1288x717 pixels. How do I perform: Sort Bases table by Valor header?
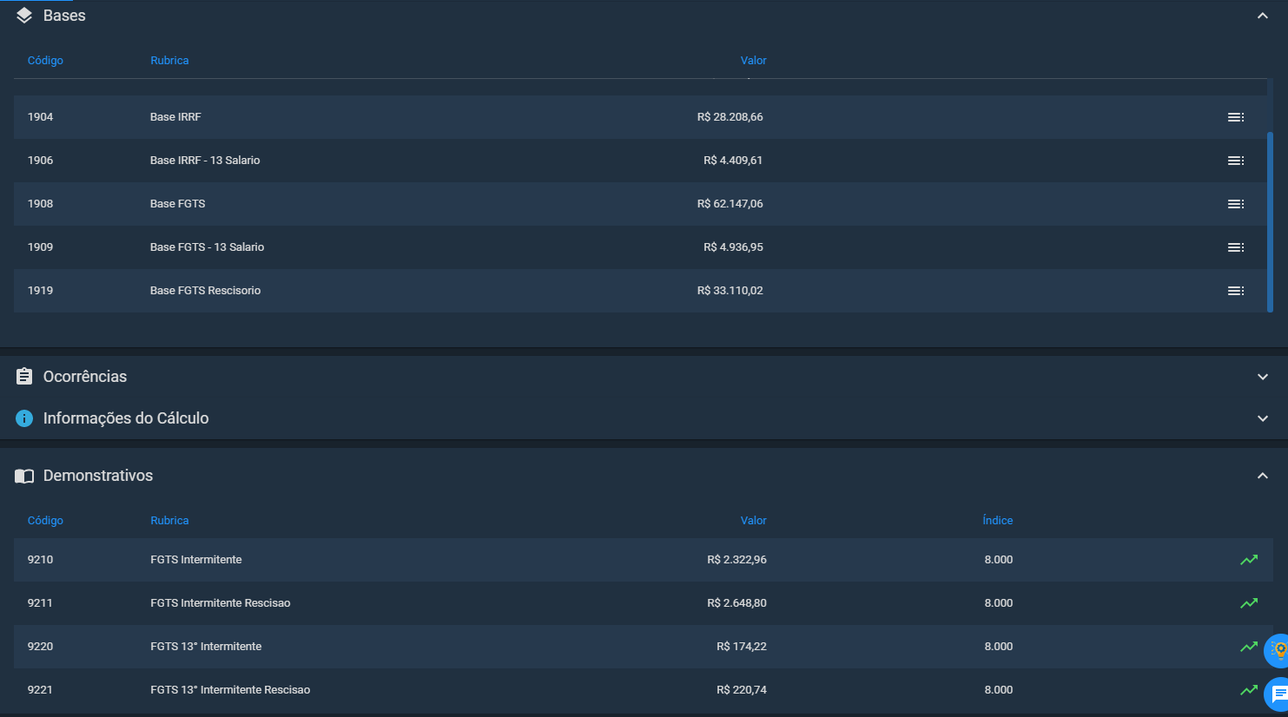(x=753, y=61)
